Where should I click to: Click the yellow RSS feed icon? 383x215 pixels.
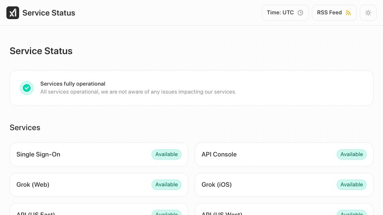[348, 13]
